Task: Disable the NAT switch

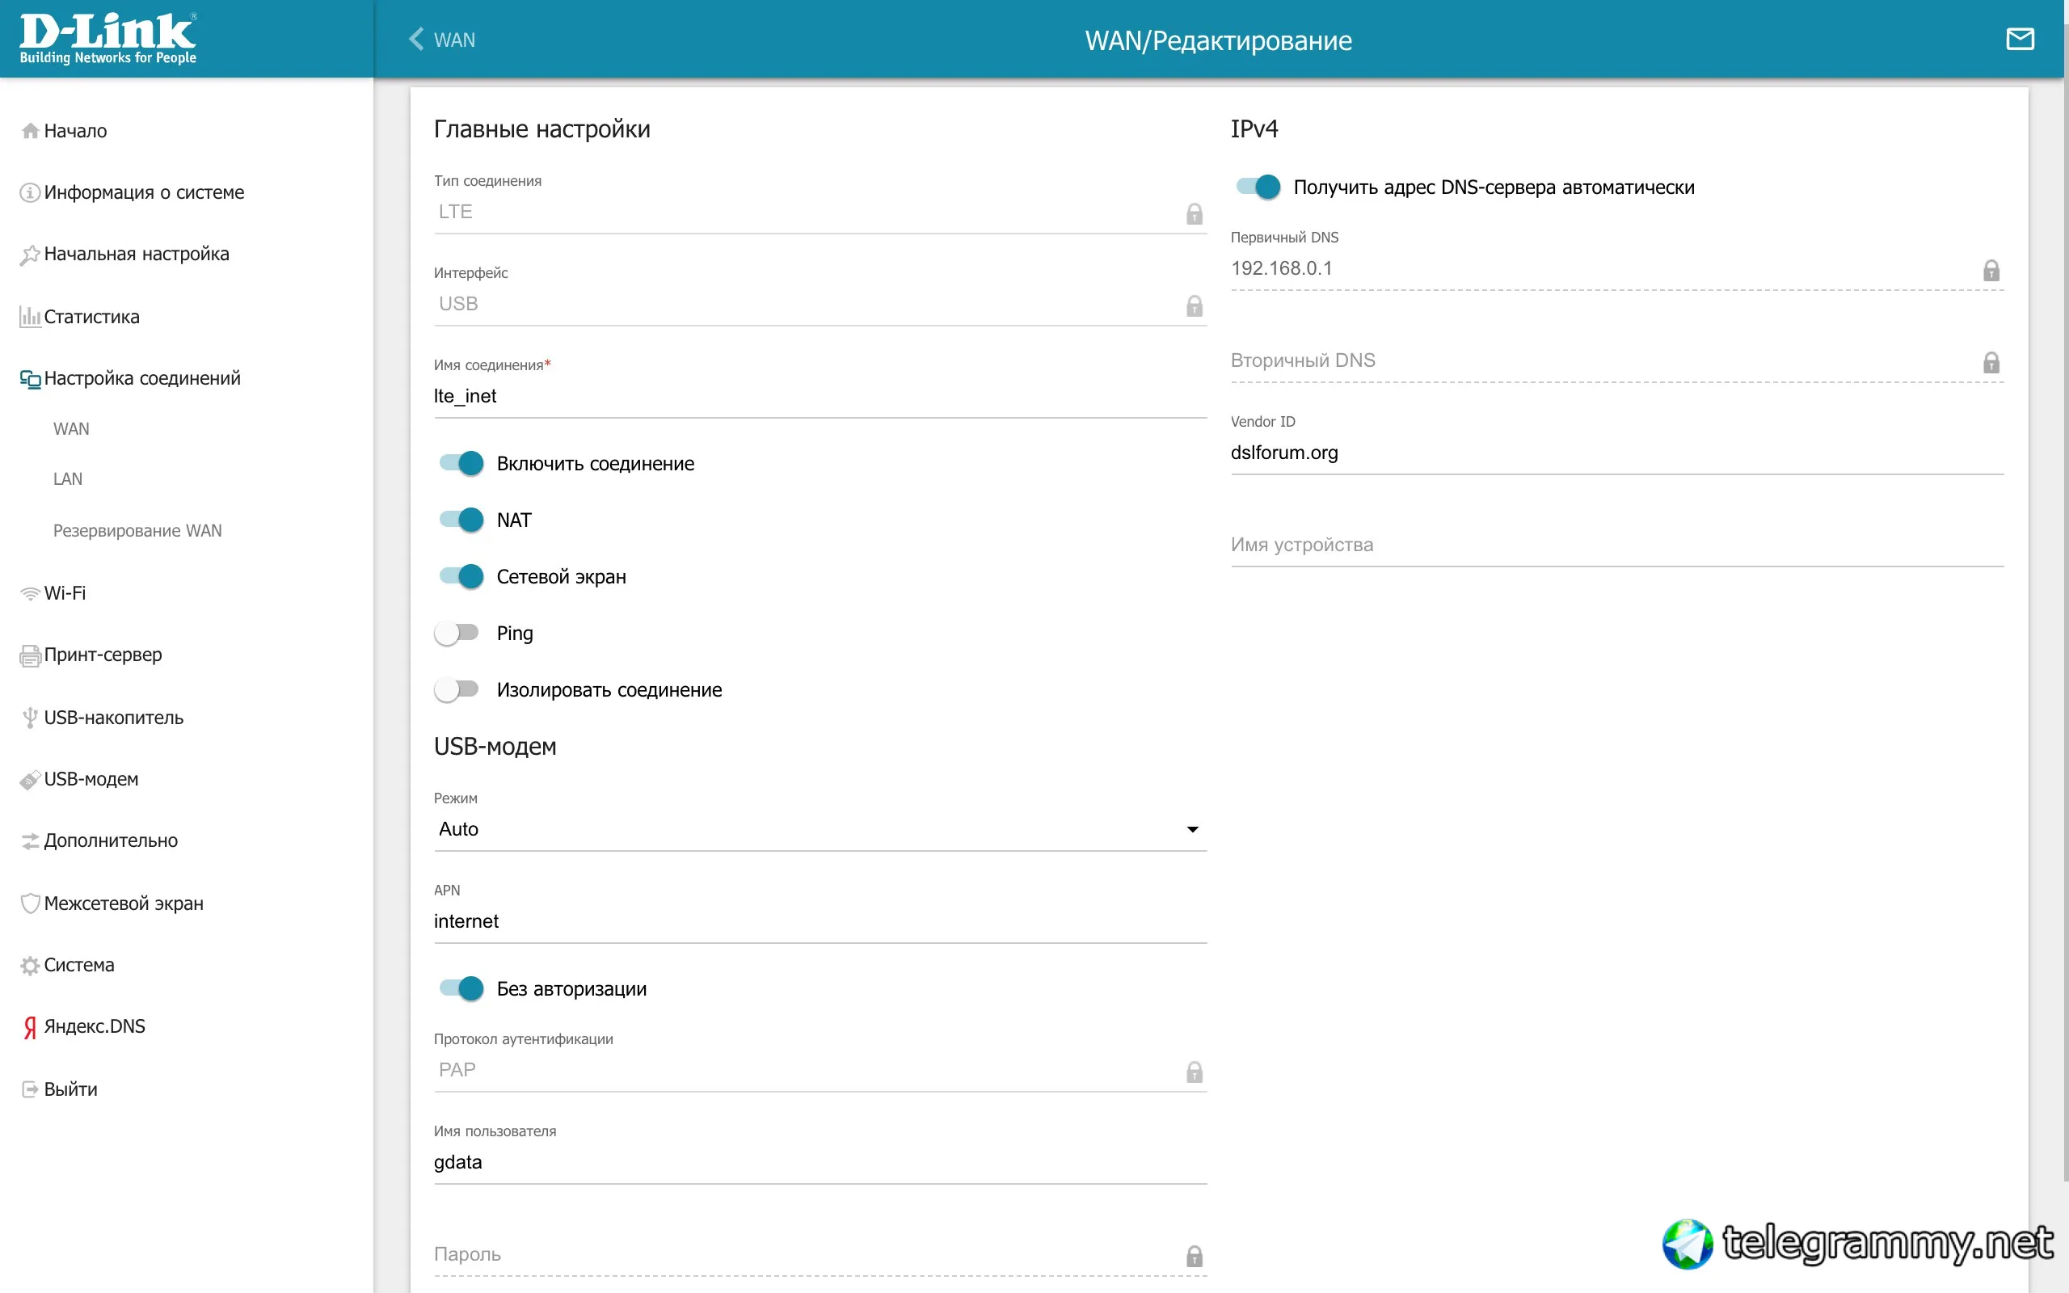Action: (461, 520)
